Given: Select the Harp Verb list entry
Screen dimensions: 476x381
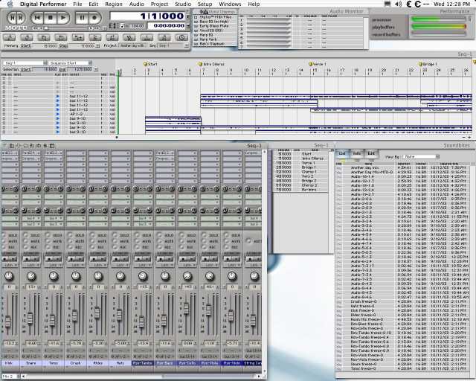Looking at the screenshot, I should pyautogui.click(x=215, y=39).
